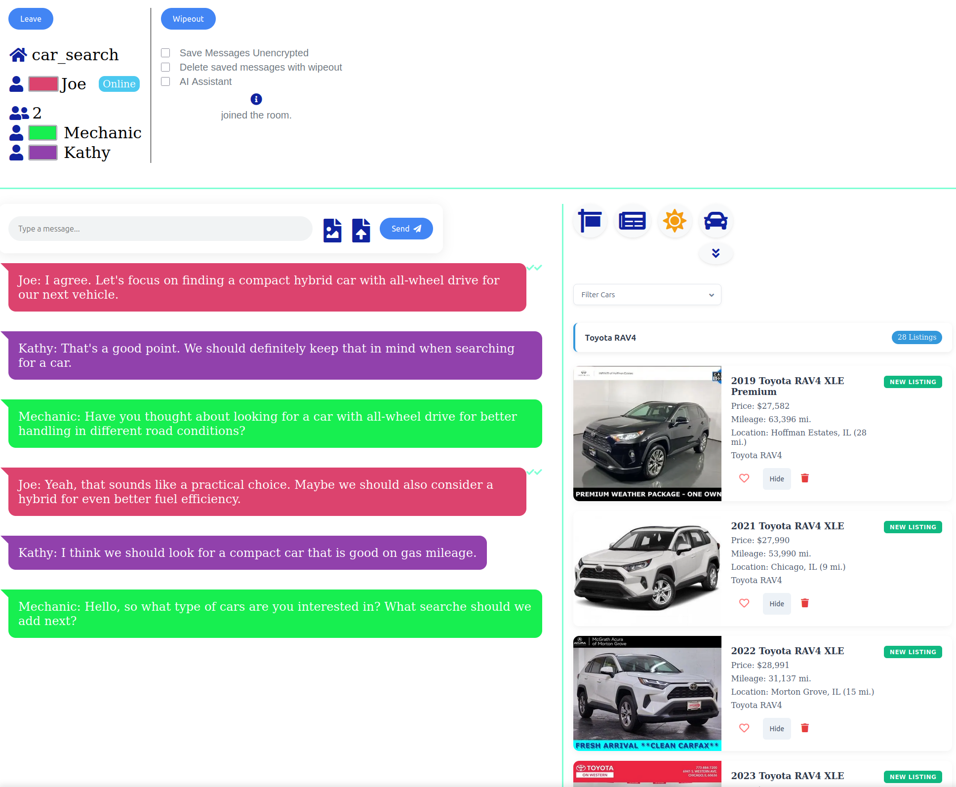Viewport: 956px width, 787px height.
Task: Delete the 2021 Toyota RAV4 XLE listing
Action: pos(805,603)
